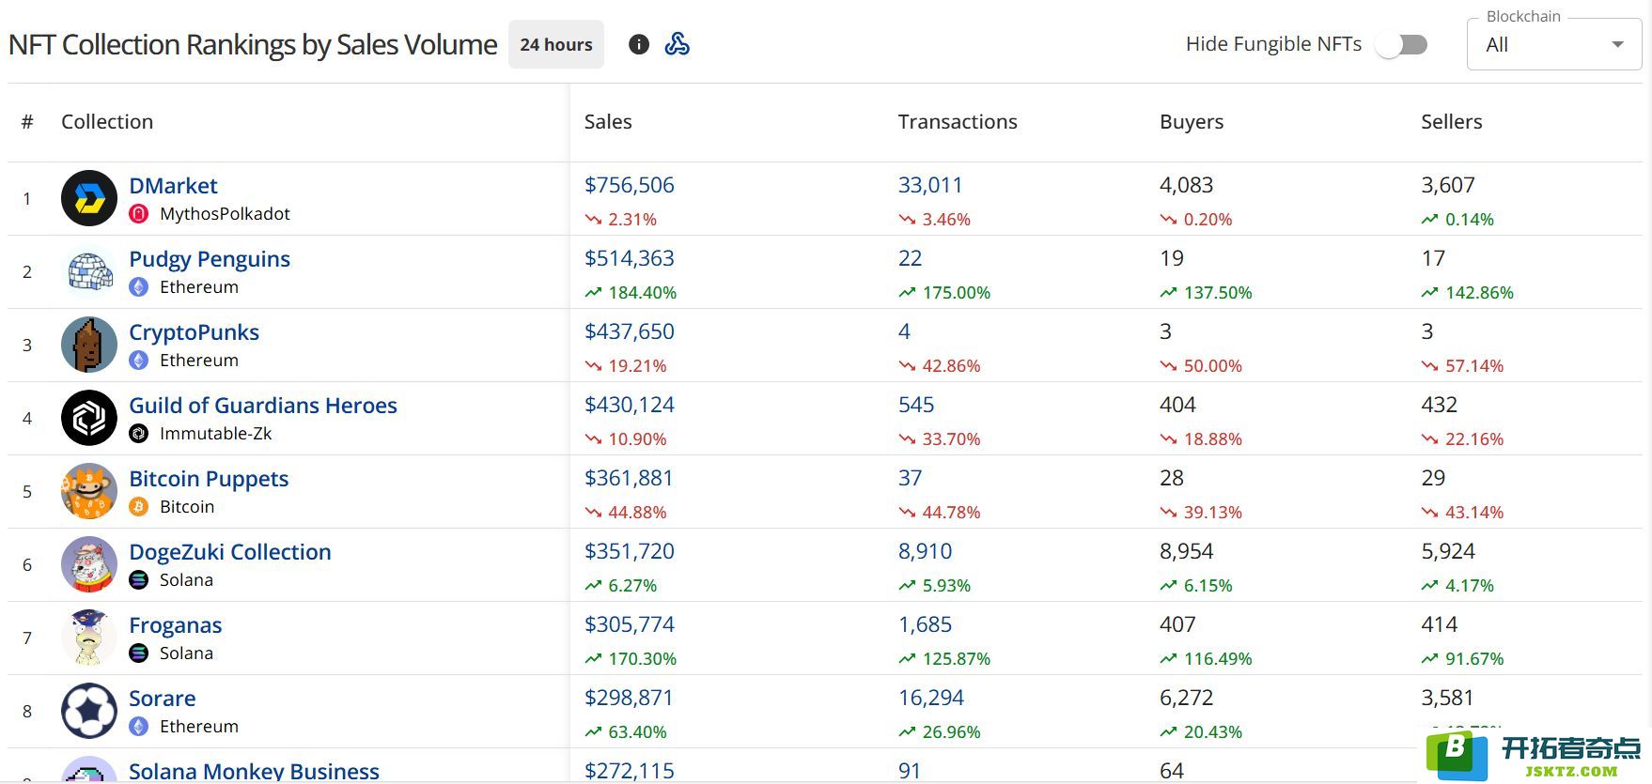1652x784 pixels.
Task: Click the Pudgy Penguins igloo avatar
Action: point(89,271)
